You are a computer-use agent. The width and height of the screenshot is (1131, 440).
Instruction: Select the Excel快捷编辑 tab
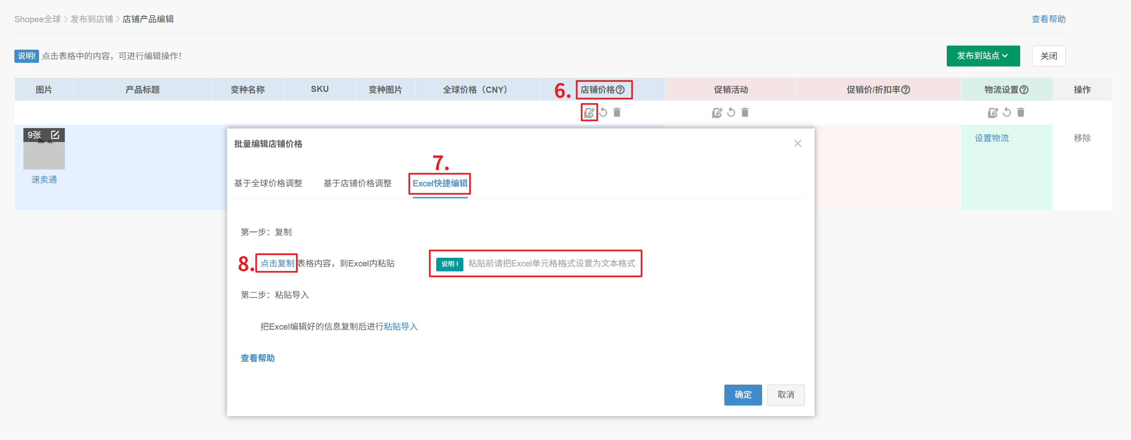(440, 183)
